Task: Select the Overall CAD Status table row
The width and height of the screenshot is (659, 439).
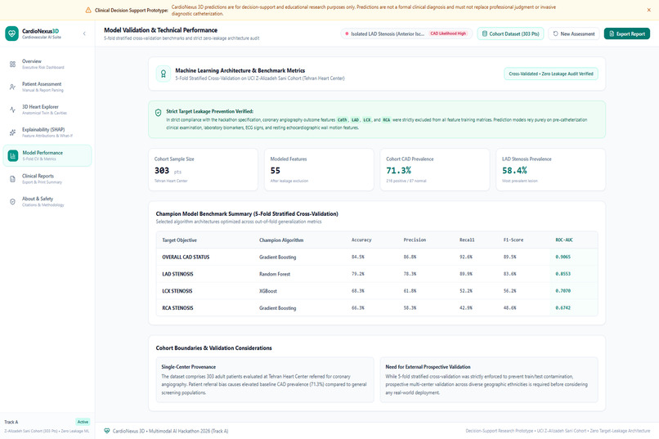Action: 377,257
